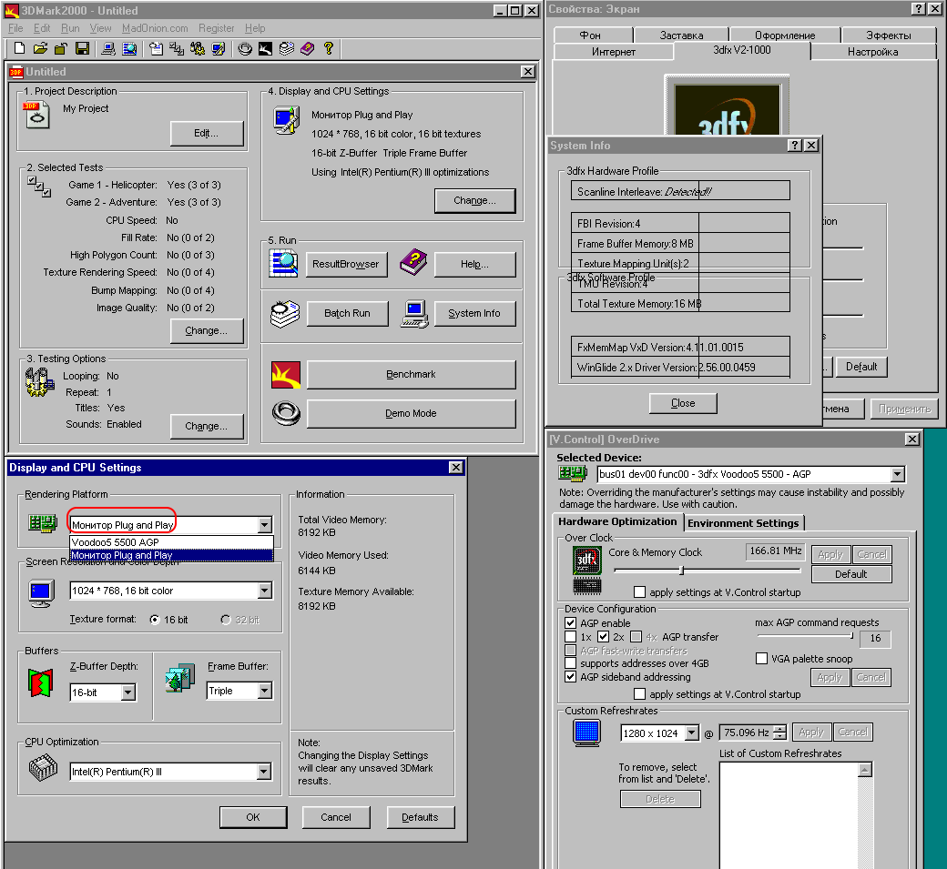947x869 pixels.
Task: Enable supports addresses over 4GB
Action: [570, 663]
